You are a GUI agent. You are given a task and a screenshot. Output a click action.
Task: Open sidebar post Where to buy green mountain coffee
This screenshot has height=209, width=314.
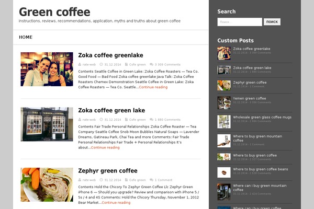(x=257, y=138)
